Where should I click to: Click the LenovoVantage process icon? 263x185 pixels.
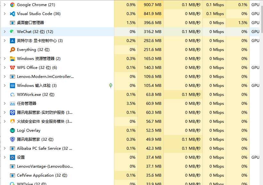12,166
